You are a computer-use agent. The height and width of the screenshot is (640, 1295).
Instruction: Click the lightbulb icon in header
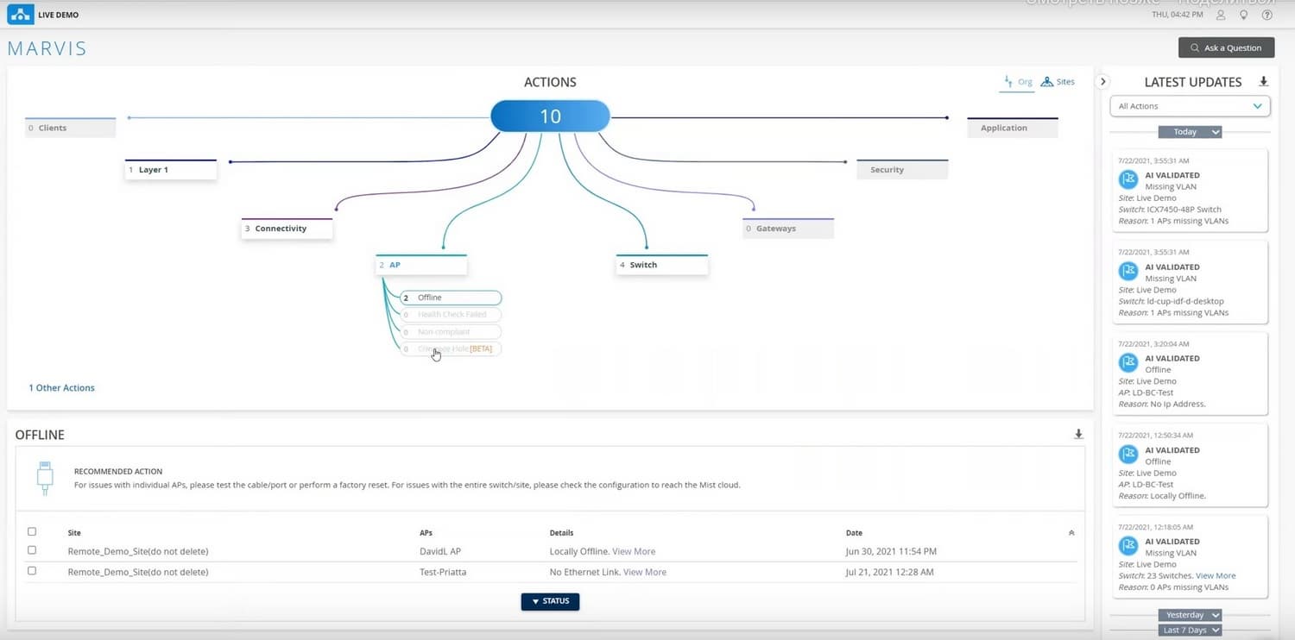(x=1244, y=15)
